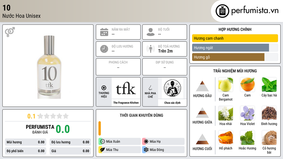Click the orange recommended time bar
Image resolution: width=283 pixels, height=159 pixels.
tap(99, 128)
